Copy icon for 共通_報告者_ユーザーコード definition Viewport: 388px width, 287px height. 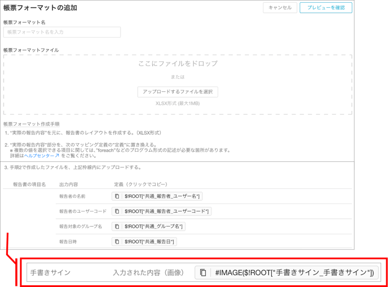point(117,211)
